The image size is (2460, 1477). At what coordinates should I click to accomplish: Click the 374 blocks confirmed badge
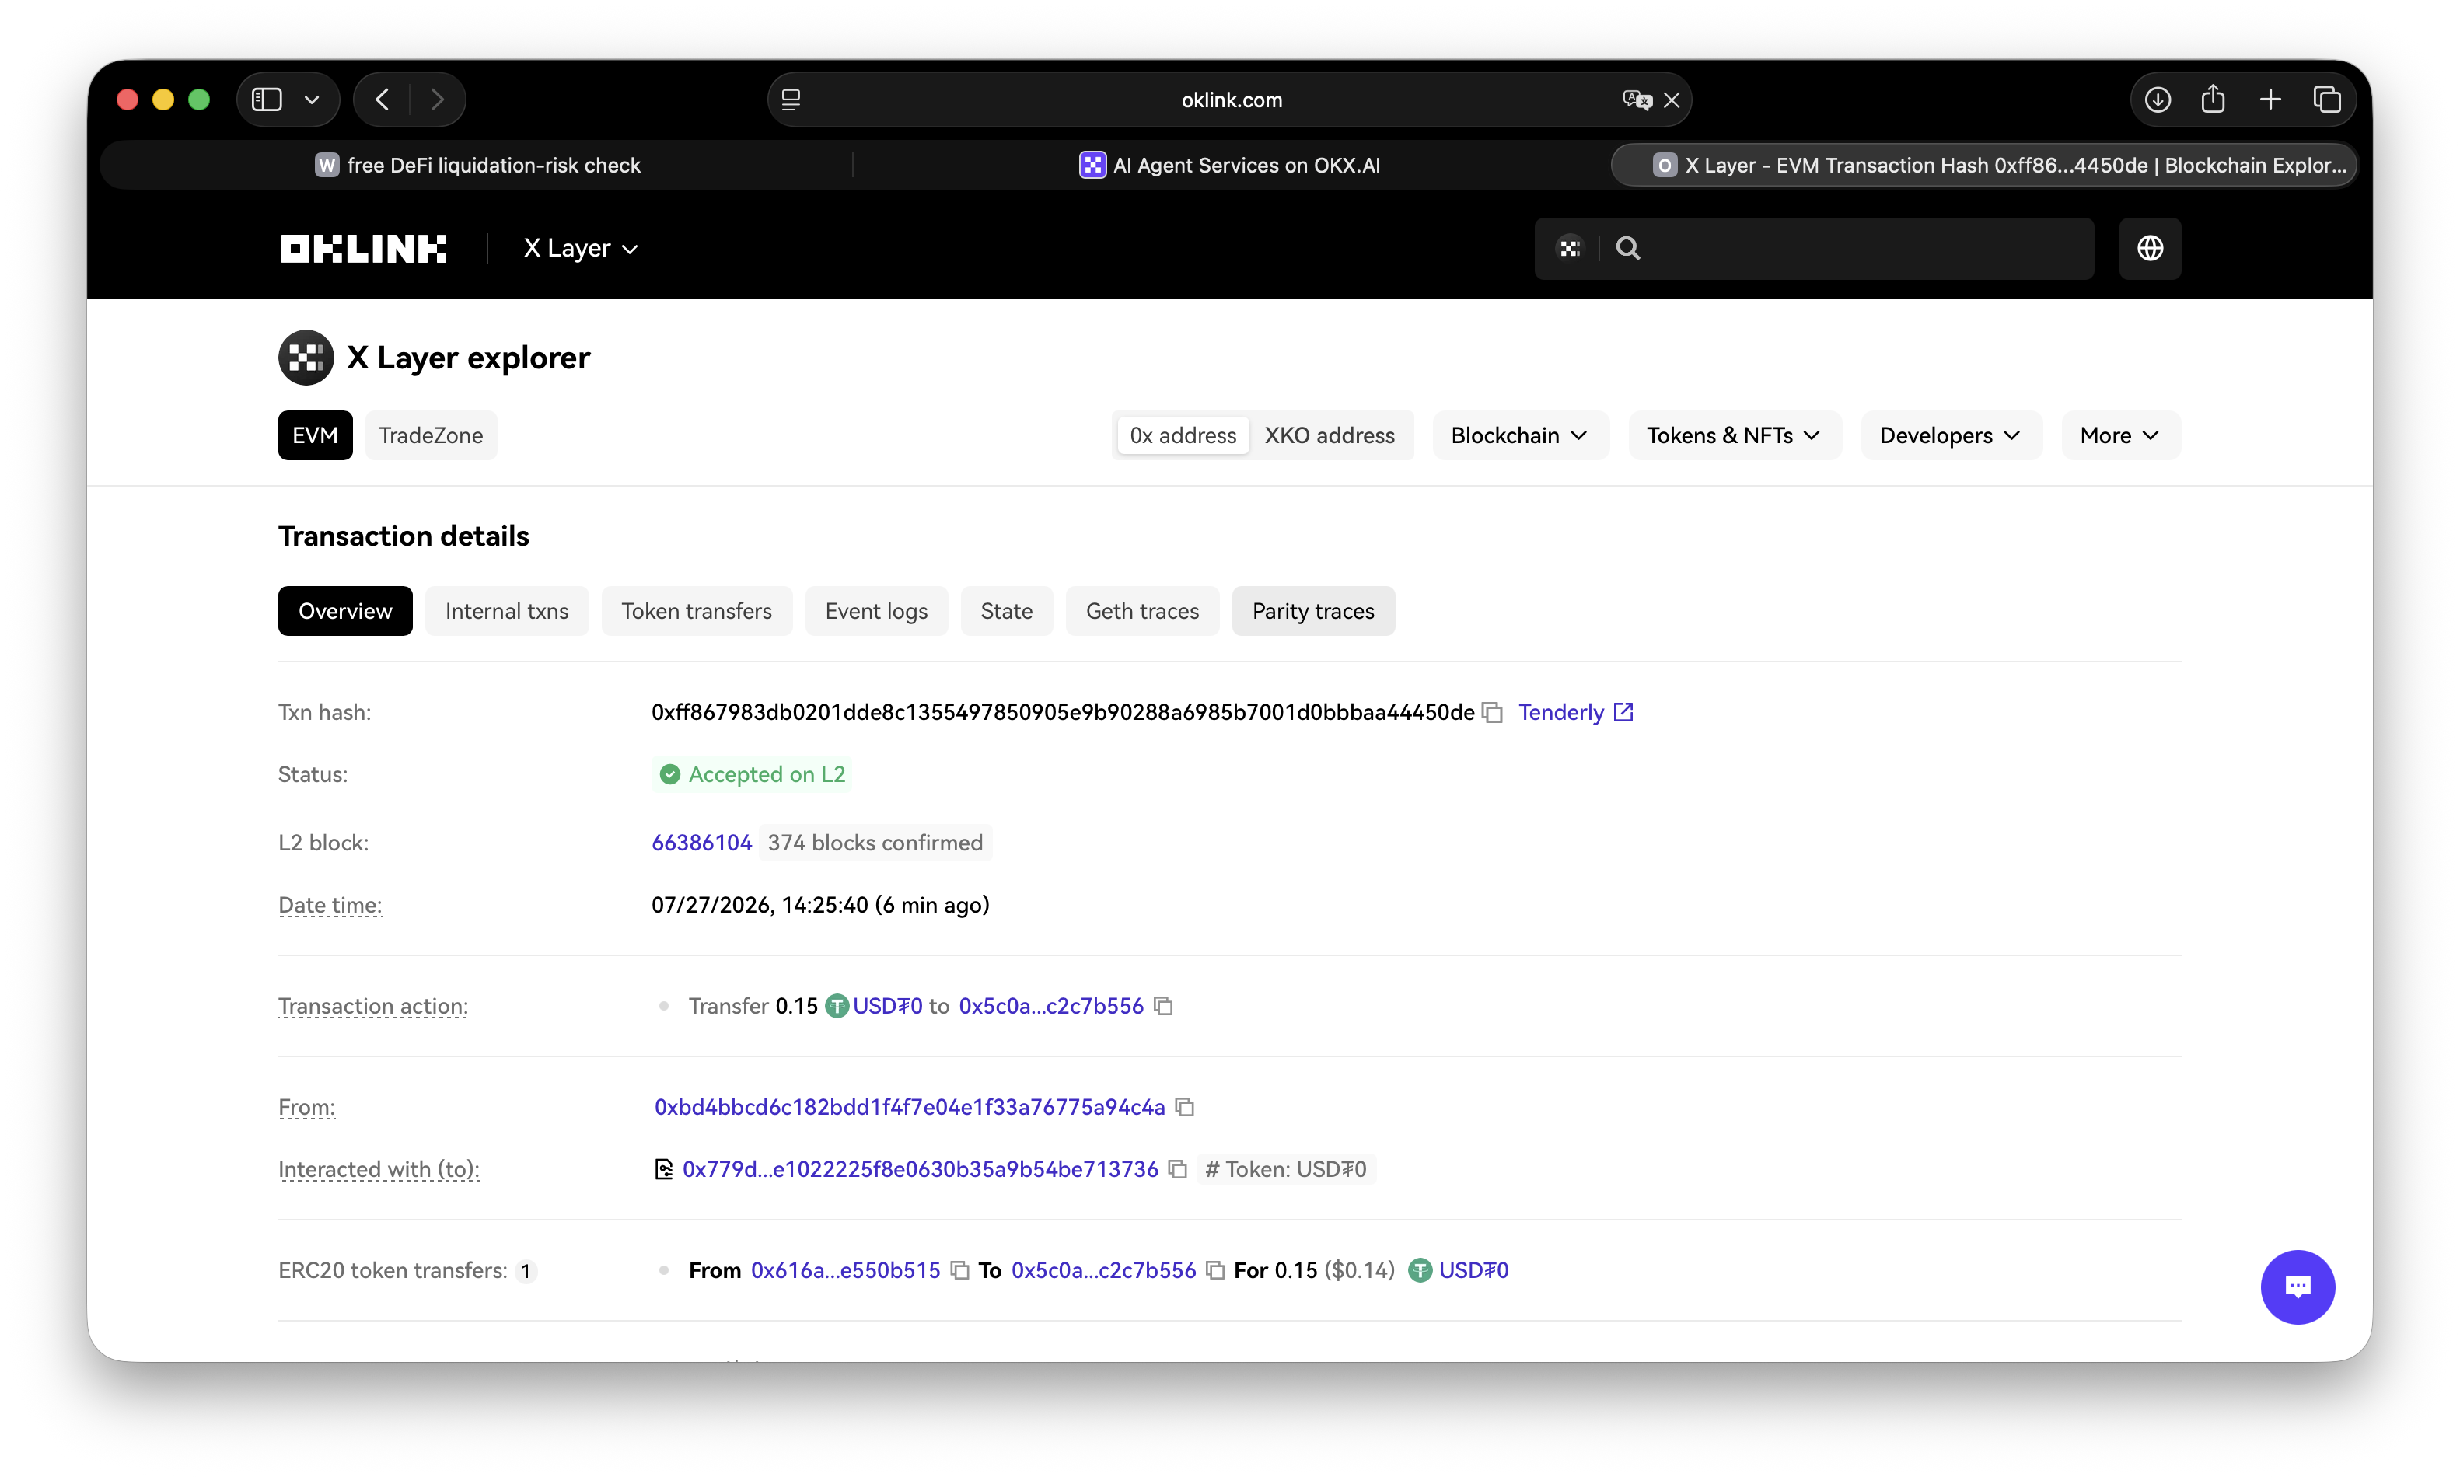[875, 843]
